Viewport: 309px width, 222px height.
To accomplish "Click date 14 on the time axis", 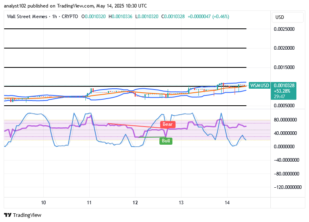I will point(227,203).
